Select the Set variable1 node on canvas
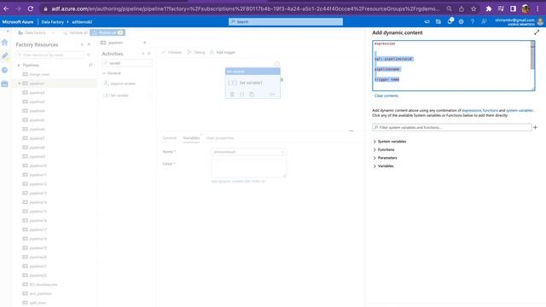Screen dimensions: 546x307 (253, 83)
